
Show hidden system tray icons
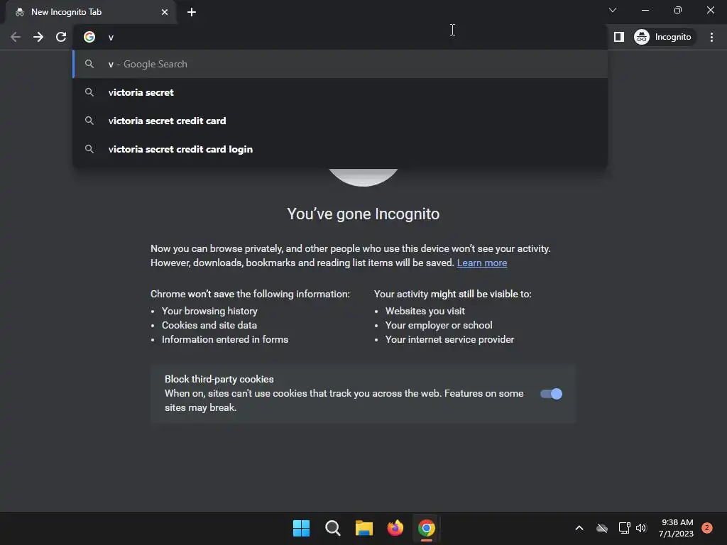(579, 528)
